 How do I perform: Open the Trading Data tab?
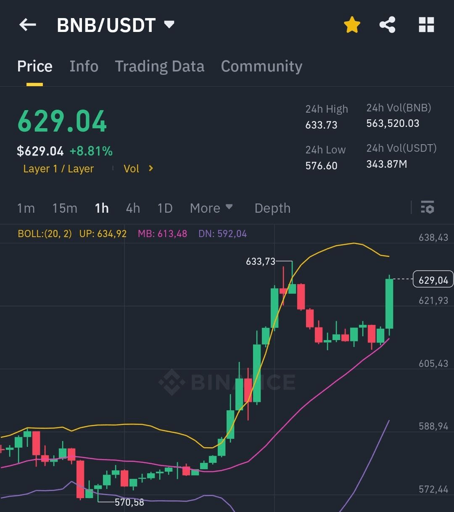pos(159,66)
